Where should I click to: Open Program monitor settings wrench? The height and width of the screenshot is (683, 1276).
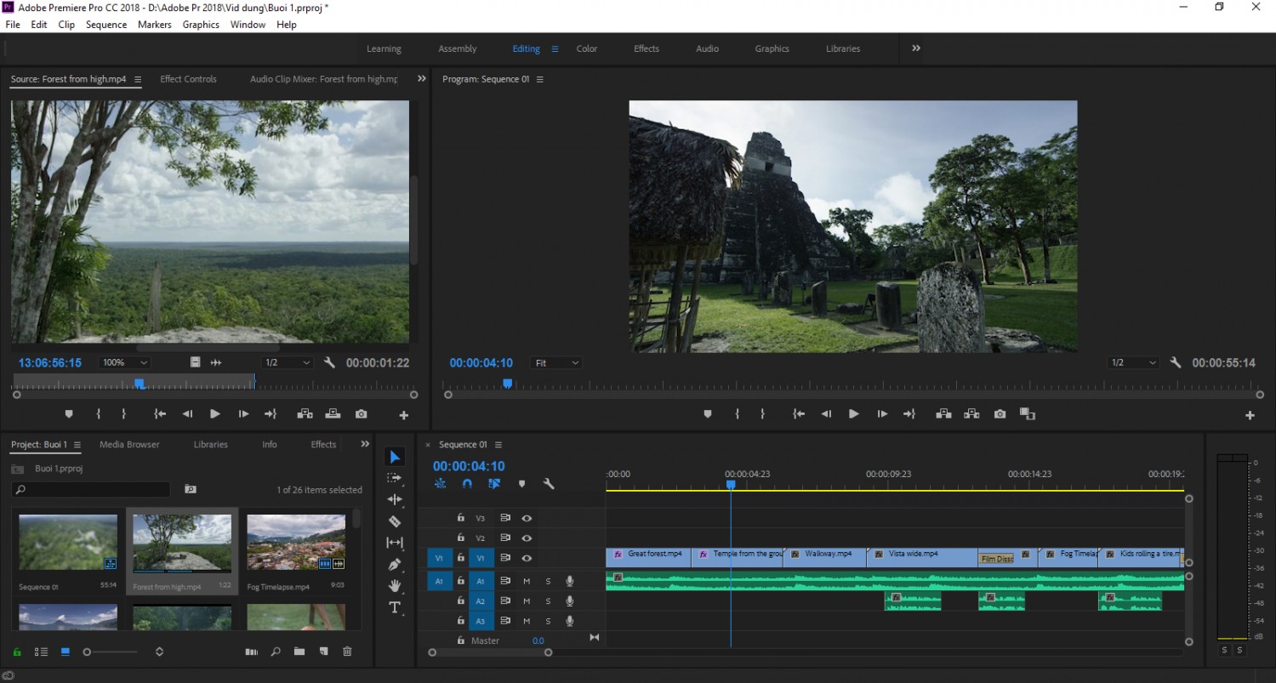point(1176,362)
